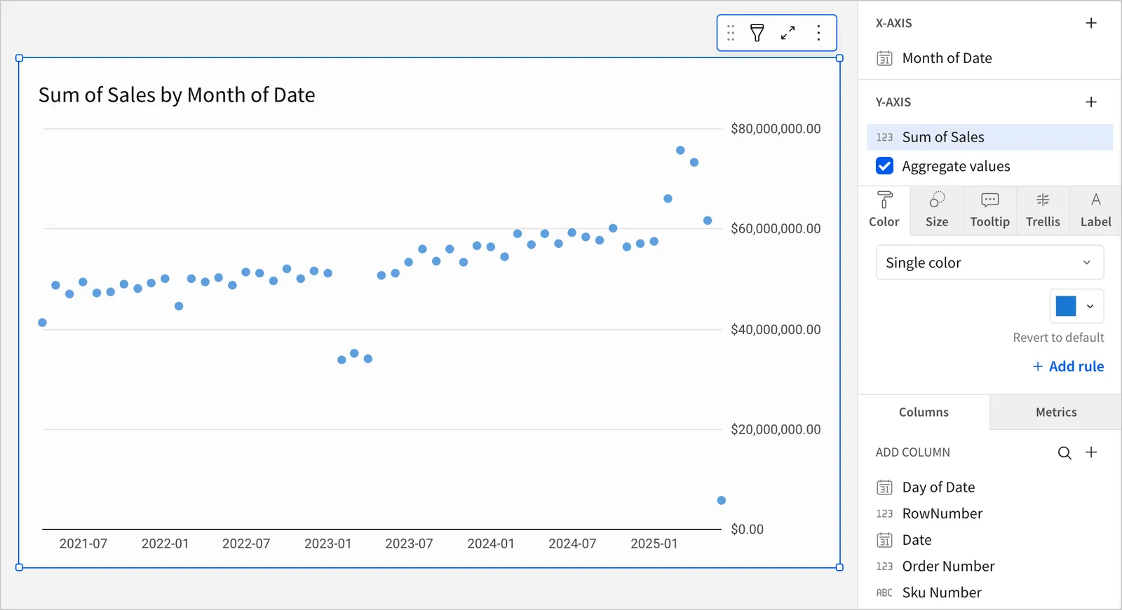Click number icon next to RowNumber
The width and height of the screenshot is (1122, 610).
[x=884, y=514]
